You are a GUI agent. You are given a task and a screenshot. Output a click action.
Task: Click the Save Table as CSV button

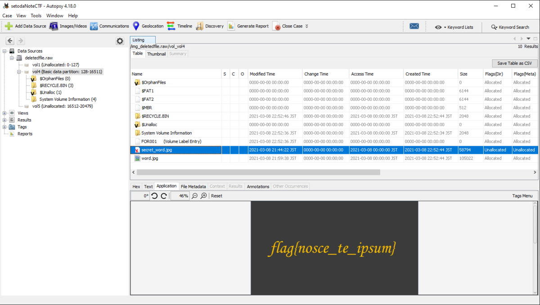click(x=514, y=63)
